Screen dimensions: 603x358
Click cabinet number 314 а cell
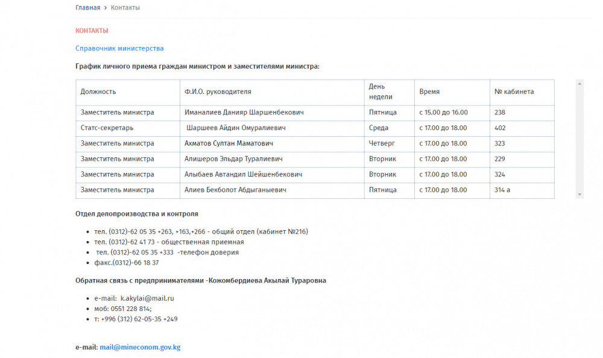[502, 190]
